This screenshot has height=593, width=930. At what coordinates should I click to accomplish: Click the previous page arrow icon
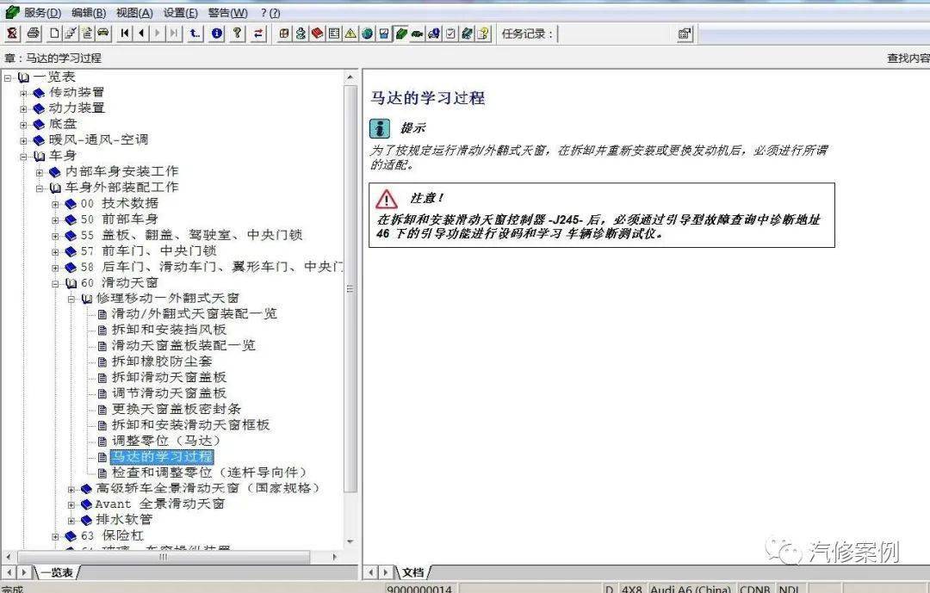point(141,34)
